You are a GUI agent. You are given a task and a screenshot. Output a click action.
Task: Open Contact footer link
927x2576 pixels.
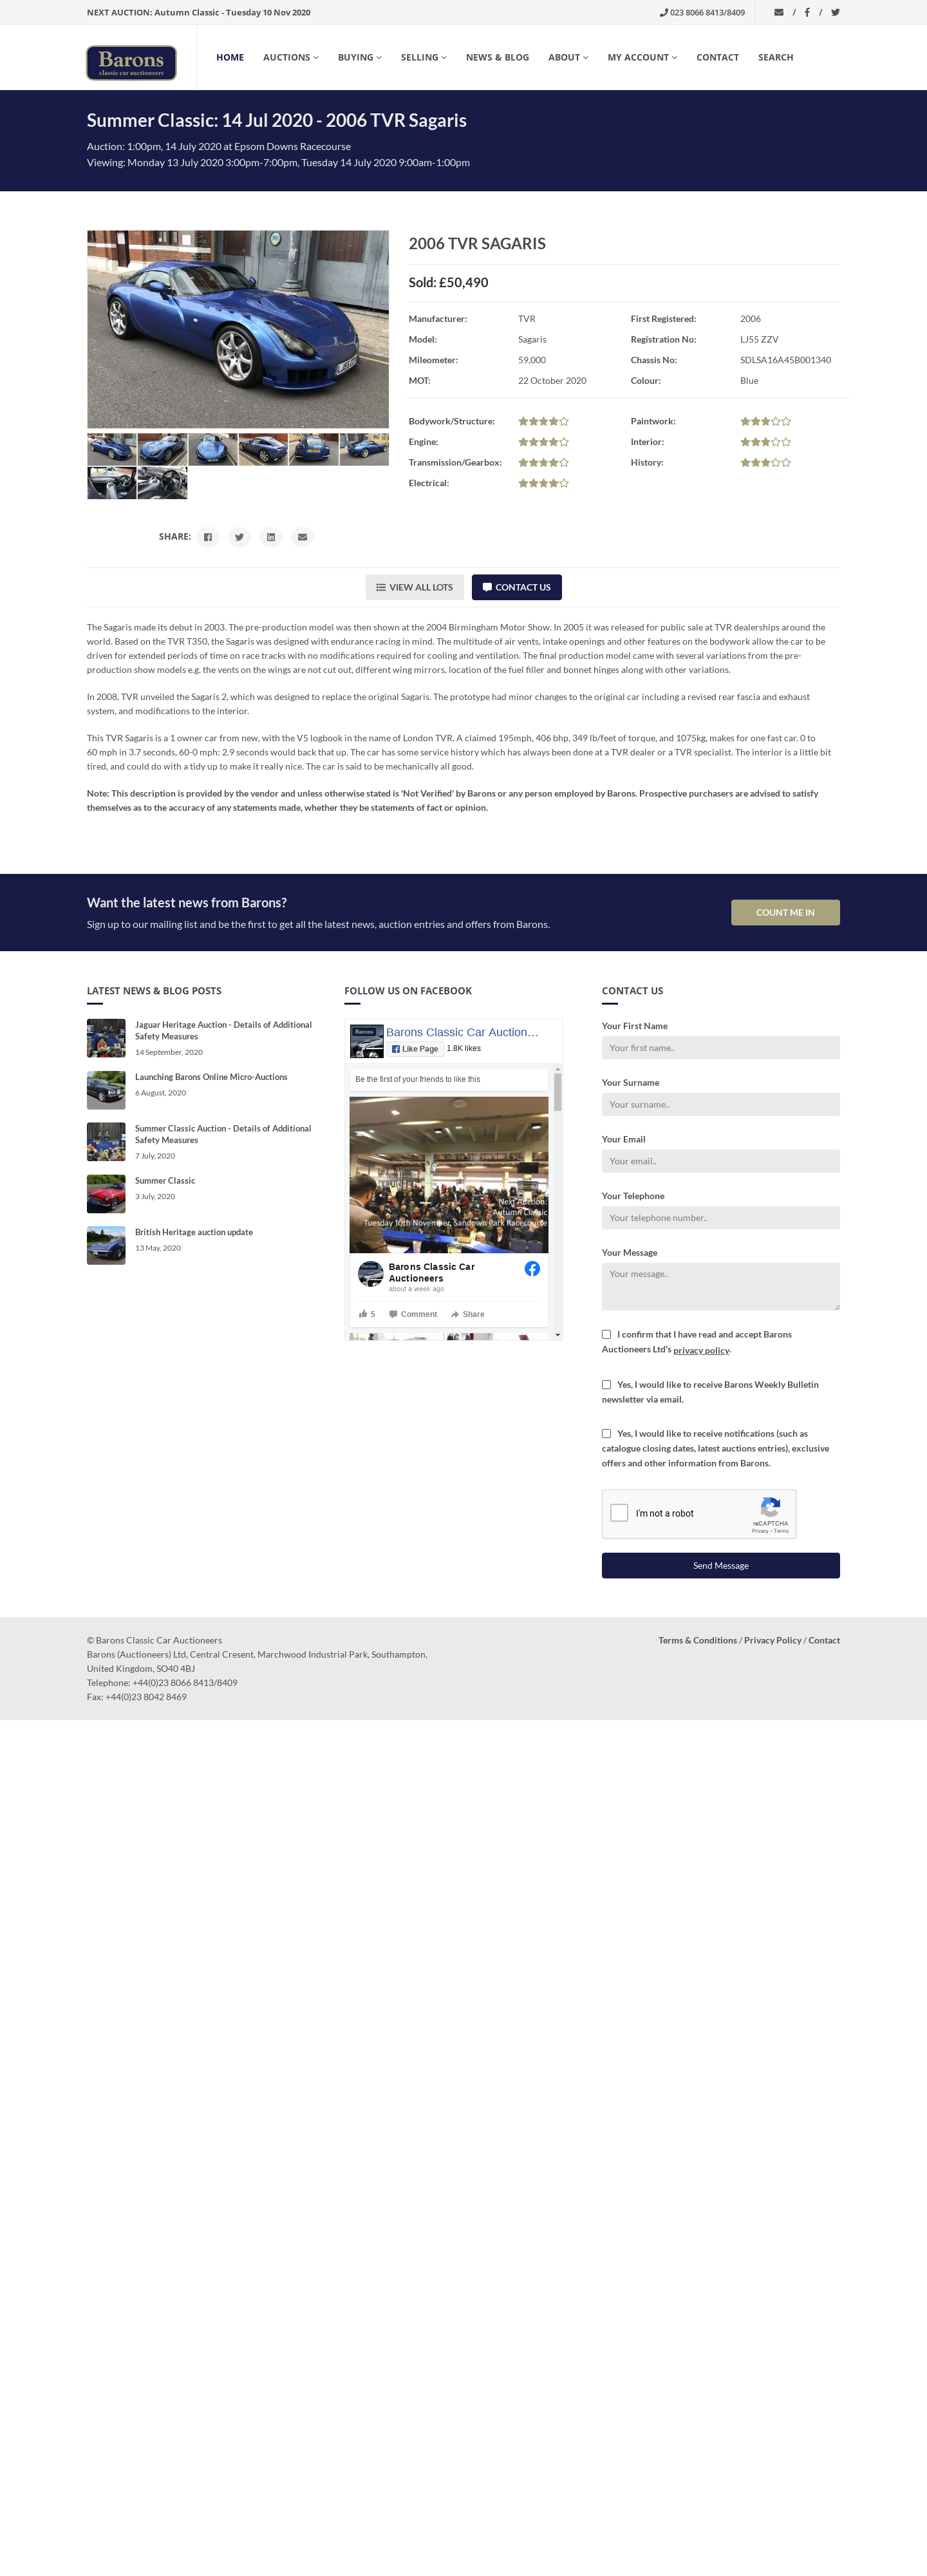(x=824, y=1640)
